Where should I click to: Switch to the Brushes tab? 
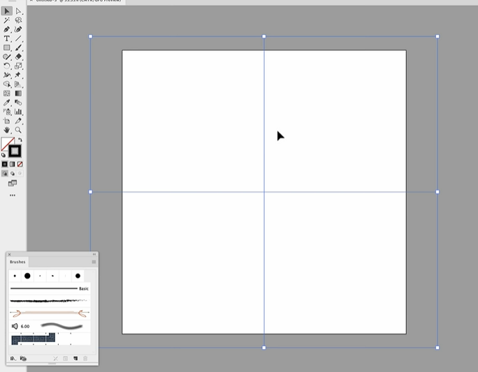point(17,262)
